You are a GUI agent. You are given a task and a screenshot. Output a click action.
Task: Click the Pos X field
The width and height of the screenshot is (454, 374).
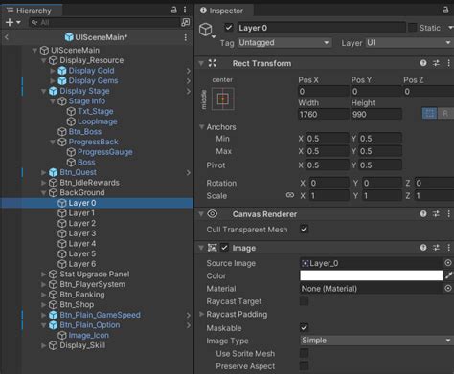click(x=323, y=92)
